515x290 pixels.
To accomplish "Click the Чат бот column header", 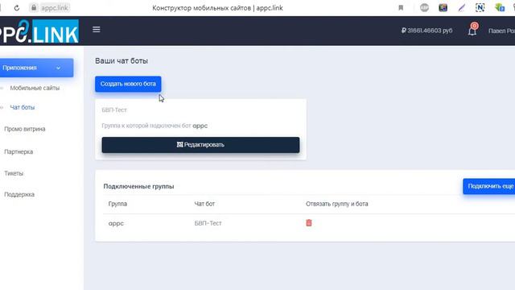I will (x=204, y=204).
